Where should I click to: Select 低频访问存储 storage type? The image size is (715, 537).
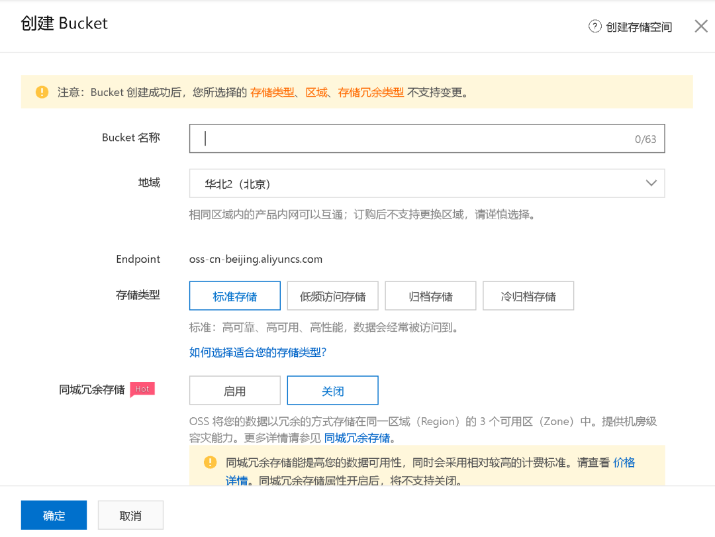pos(332,296)
